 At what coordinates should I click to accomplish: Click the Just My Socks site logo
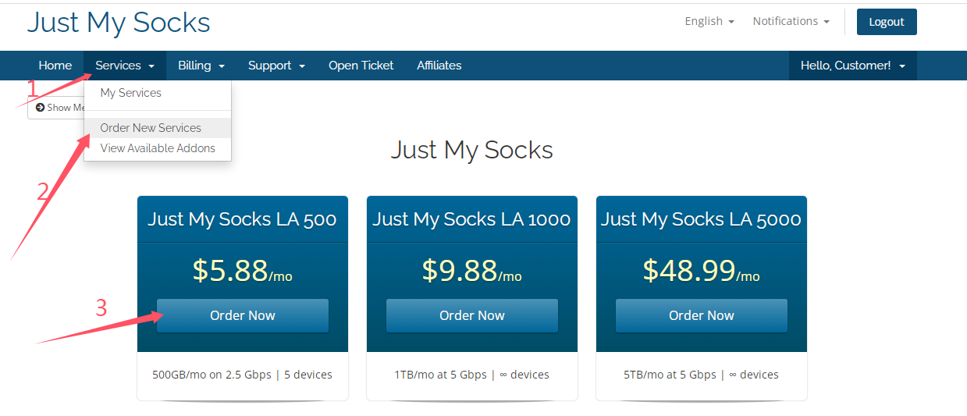click(119, 23)
